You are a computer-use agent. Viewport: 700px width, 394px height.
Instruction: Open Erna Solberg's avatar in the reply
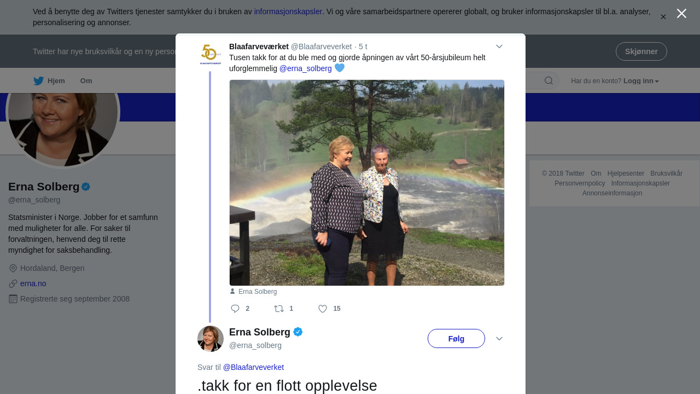211,339
